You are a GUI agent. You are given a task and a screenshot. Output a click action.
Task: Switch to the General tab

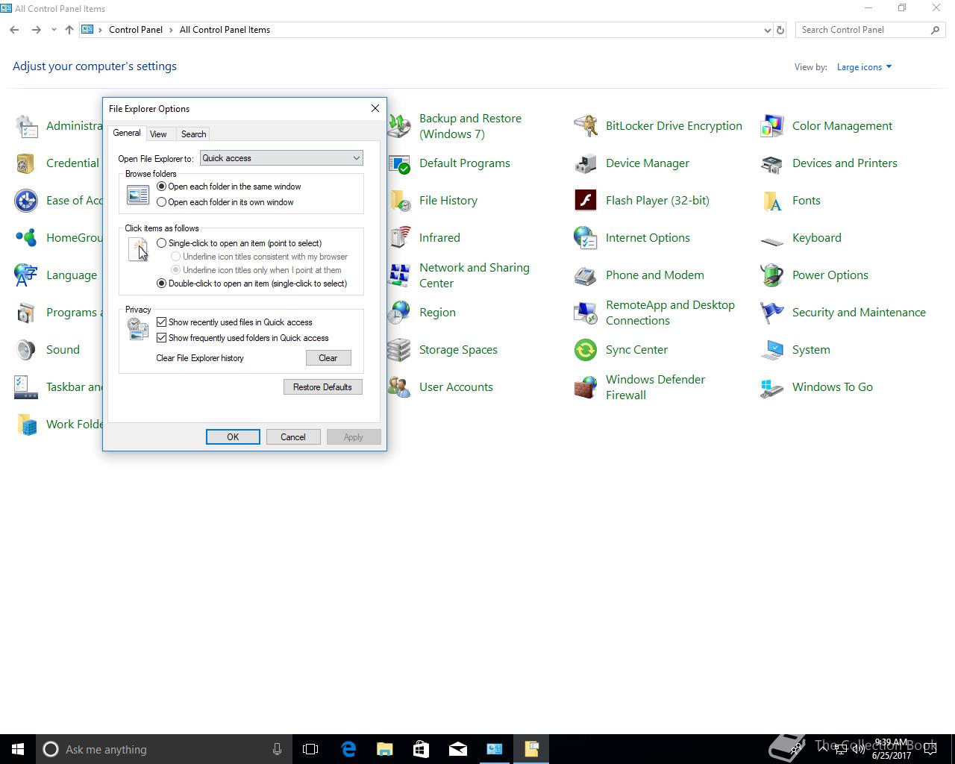[127, 133]
